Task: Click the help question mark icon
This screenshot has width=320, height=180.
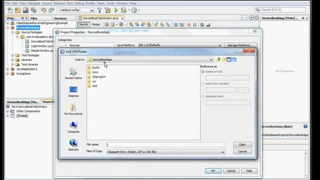Action: point(305,126)
